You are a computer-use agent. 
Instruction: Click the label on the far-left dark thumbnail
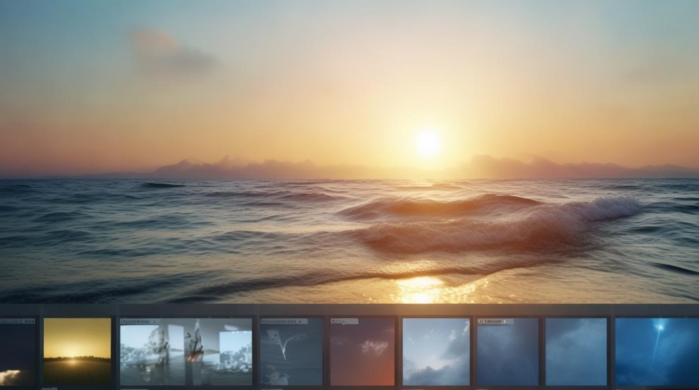pyautogui.click(x=17, y=321)
